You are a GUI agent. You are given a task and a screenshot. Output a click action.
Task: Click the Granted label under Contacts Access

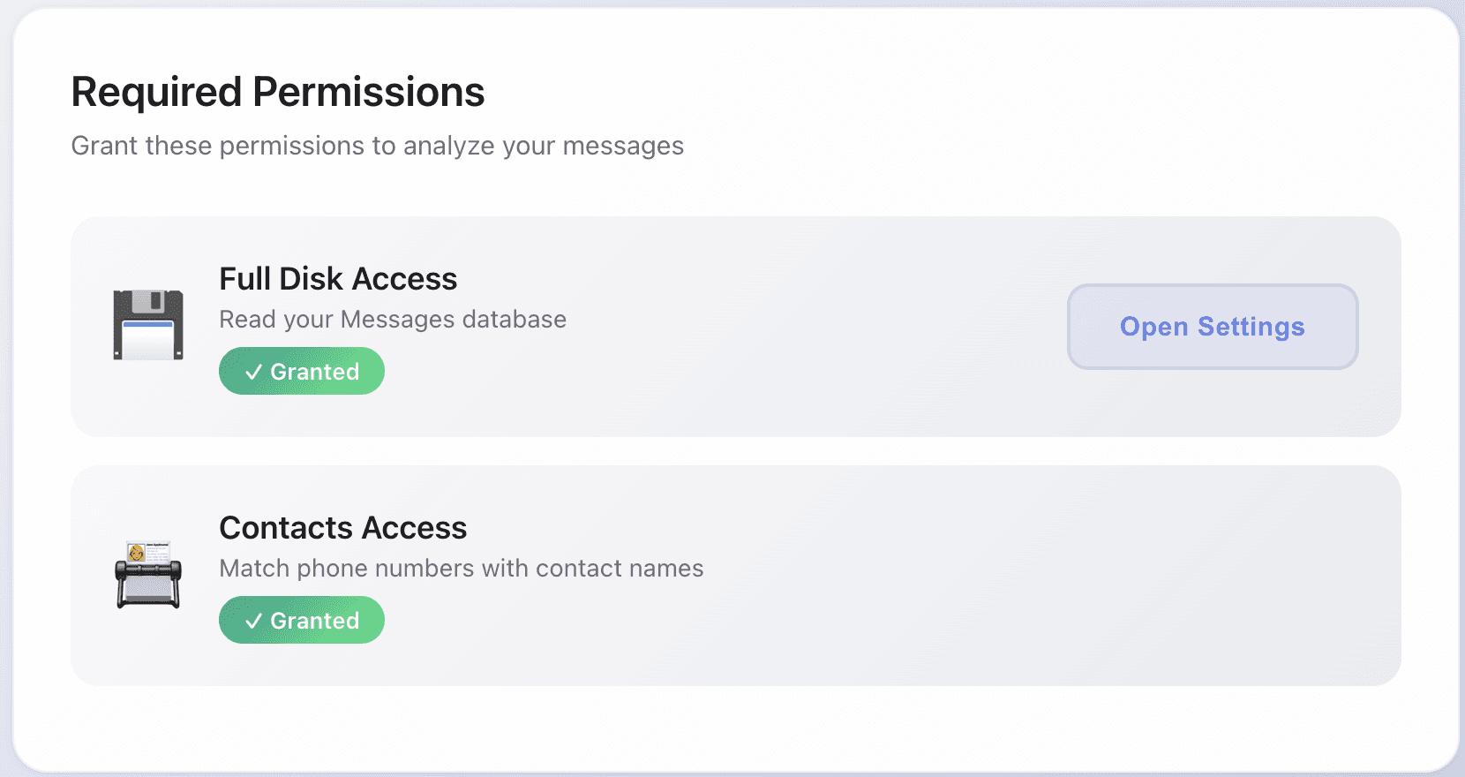315,621
